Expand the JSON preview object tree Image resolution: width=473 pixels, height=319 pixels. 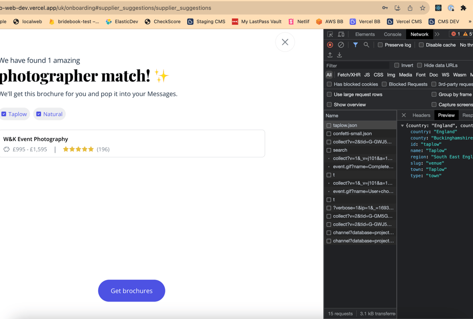(x=403, y=126)
